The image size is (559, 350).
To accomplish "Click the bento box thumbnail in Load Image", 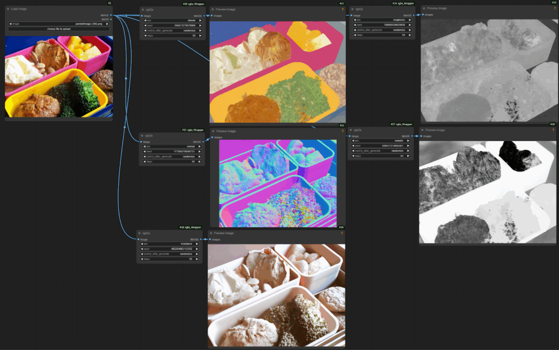I will 59,76.
